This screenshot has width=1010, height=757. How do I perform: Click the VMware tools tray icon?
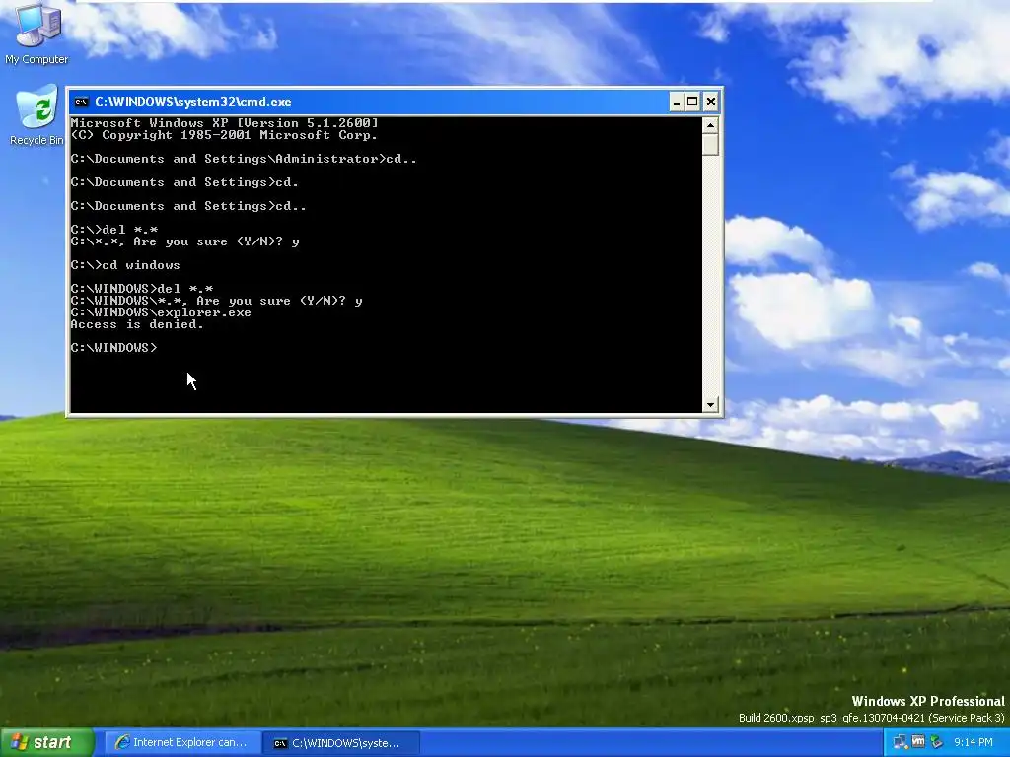[x=918, y=742]
